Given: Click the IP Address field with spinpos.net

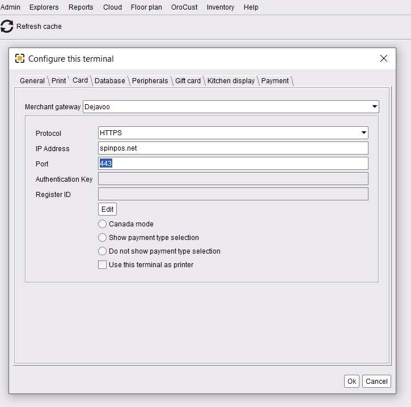Looking at the screenshot, I should pos(233,148).
